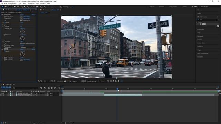Select the Eraser tool

click(x=37, y=7)
